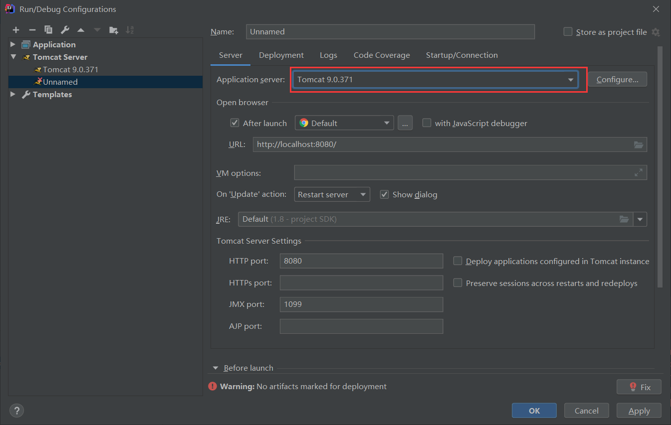Toggle Show dialog checkbox

point(384,194)
